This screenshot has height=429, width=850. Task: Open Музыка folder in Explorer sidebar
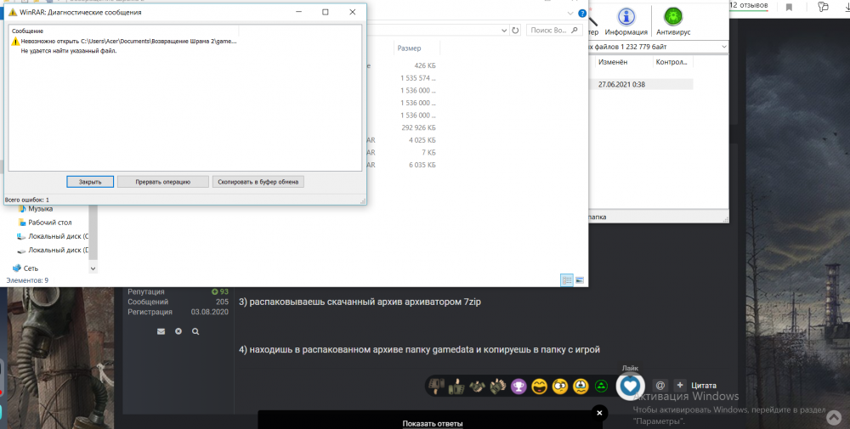(36, 209)
